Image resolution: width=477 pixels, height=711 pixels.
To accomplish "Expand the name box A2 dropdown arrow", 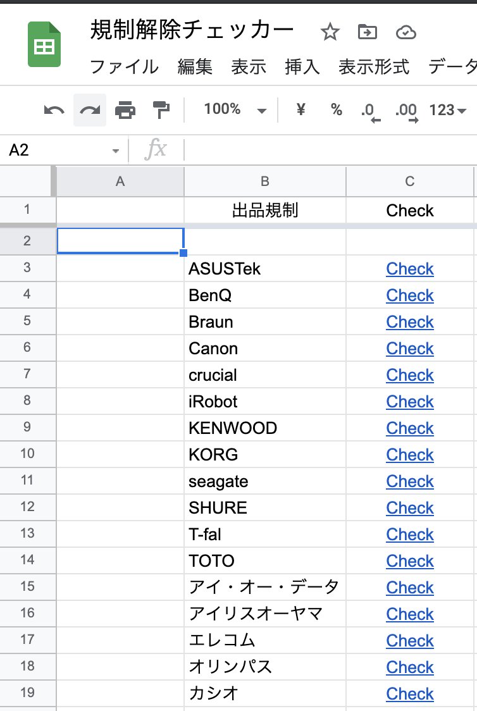I will click(116, 151).
